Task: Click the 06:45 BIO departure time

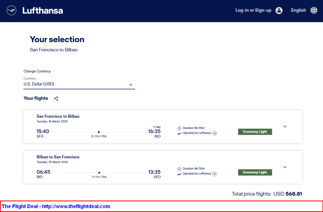Action: click(43, 172)
